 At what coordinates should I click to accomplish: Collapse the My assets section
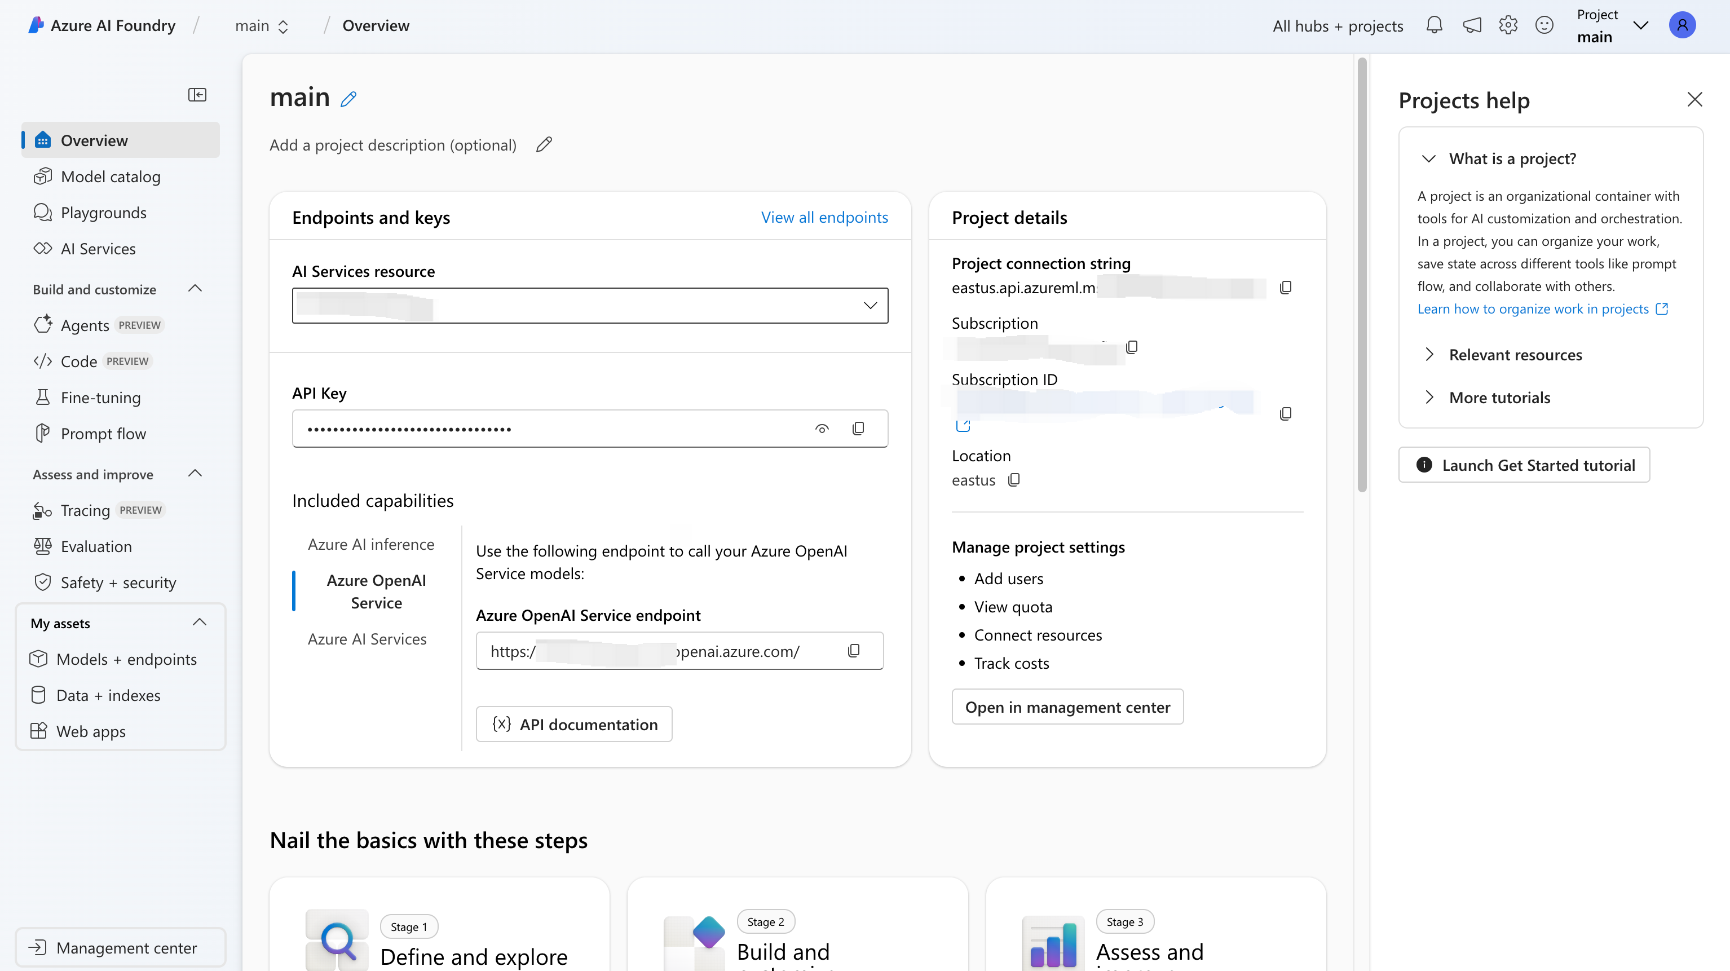[200, 623]
